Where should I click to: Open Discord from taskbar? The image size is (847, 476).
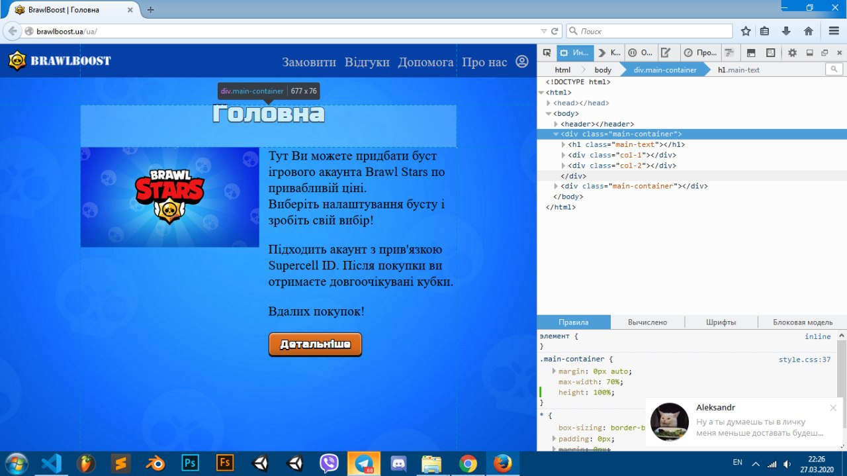pos(398,463)
